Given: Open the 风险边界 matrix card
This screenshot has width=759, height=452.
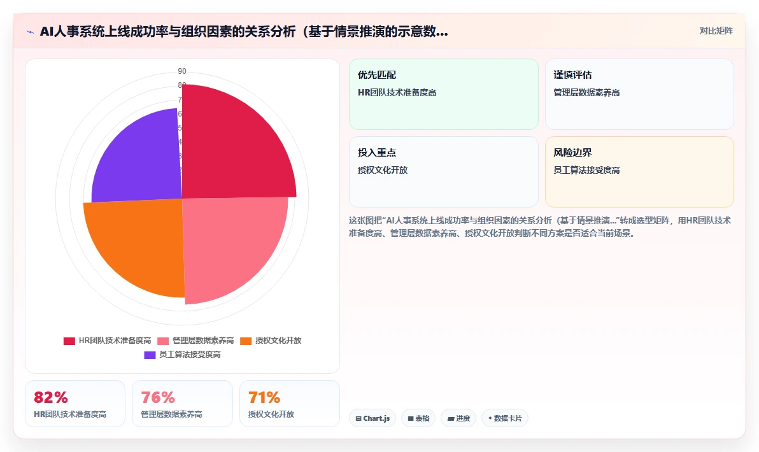Looking at the screenshot, I should tap(639, 172).
